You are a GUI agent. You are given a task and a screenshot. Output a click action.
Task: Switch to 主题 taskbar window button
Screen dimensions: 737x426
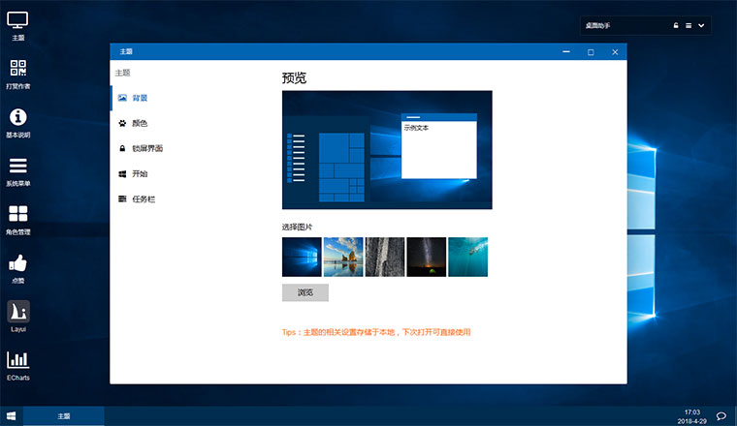pyautogui.click(x=64, y=416)
